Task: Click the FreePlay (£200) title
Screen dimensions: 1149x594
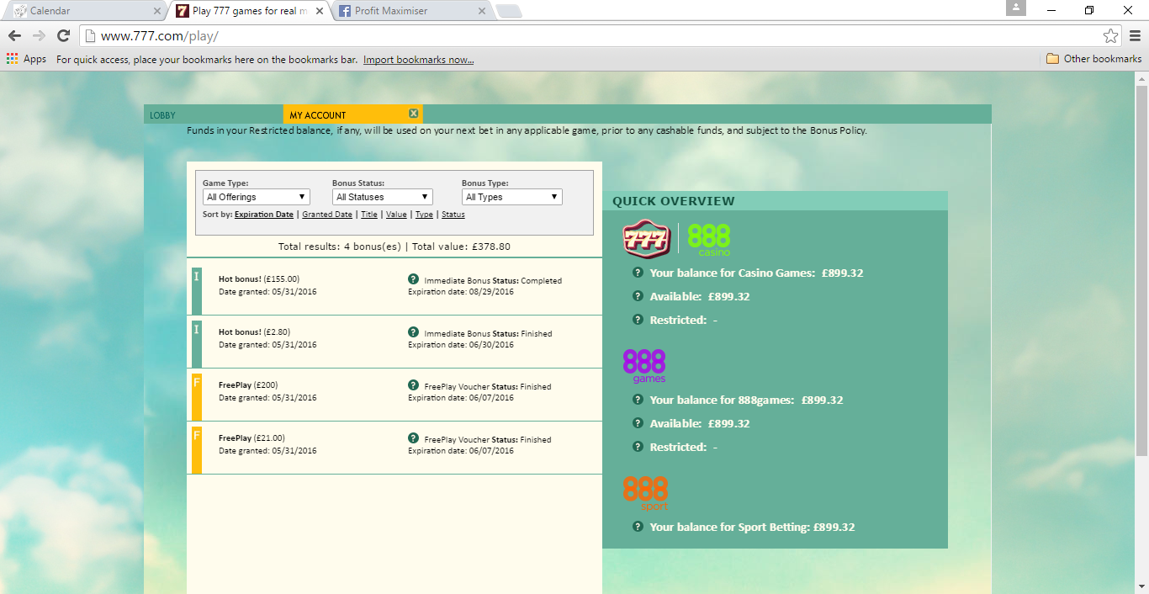Action: [248, 385]
